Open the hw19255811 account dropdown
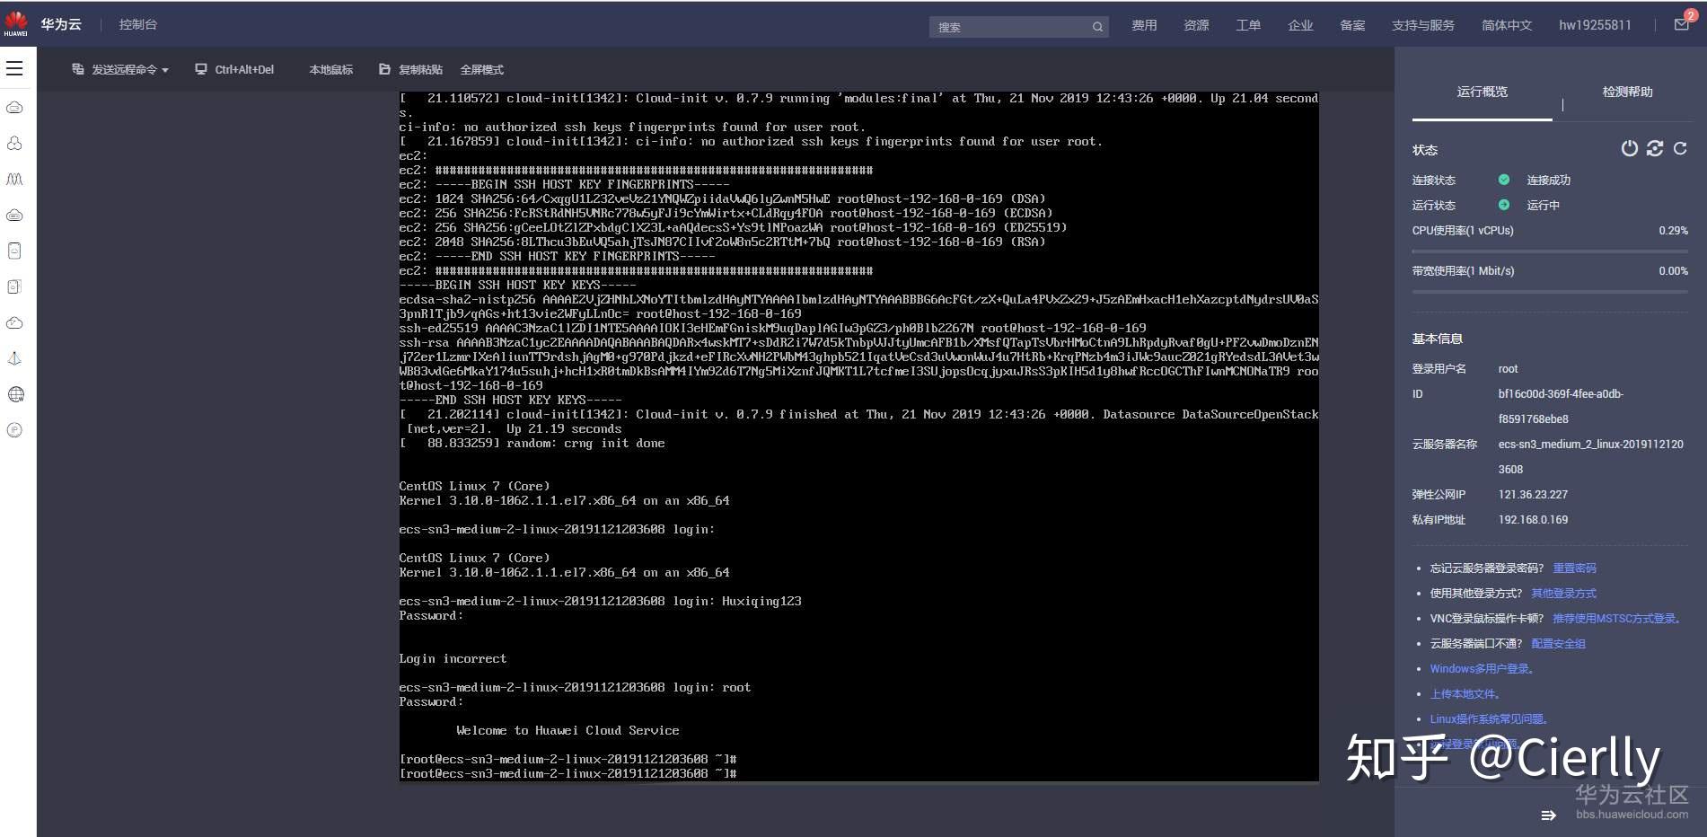Viewport: 1707px width, 837px height. pos(1595,25)
